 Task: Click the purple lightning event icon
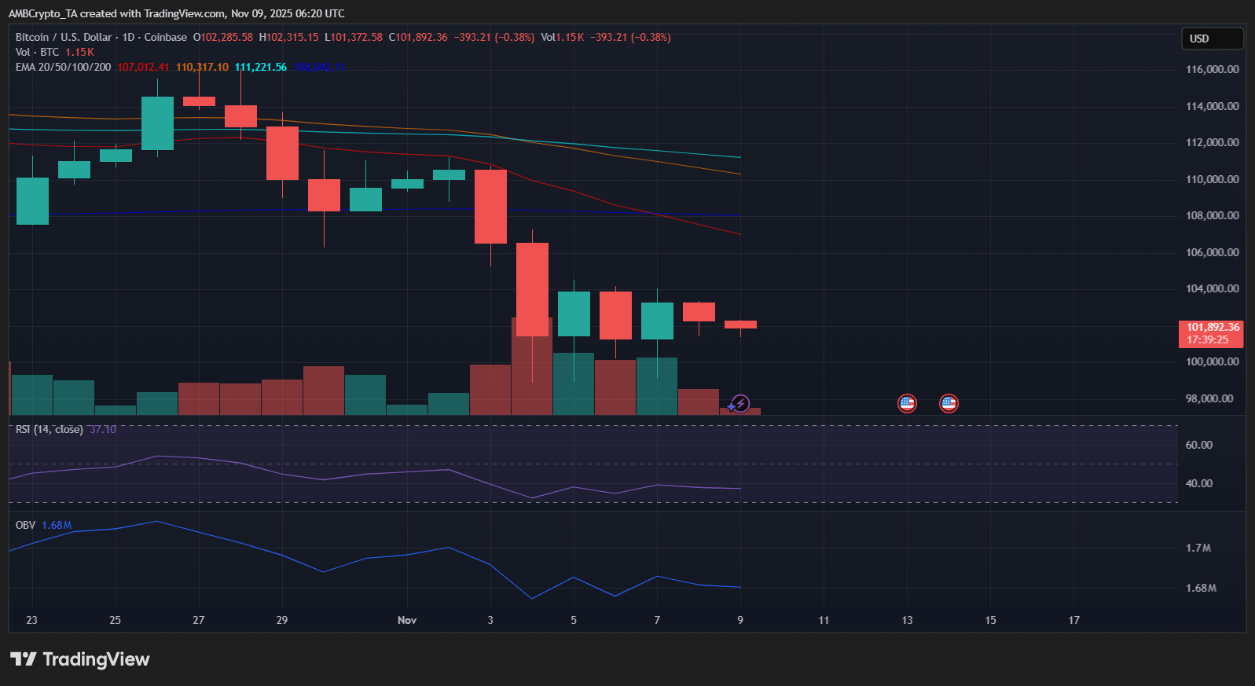click(739, 404)
